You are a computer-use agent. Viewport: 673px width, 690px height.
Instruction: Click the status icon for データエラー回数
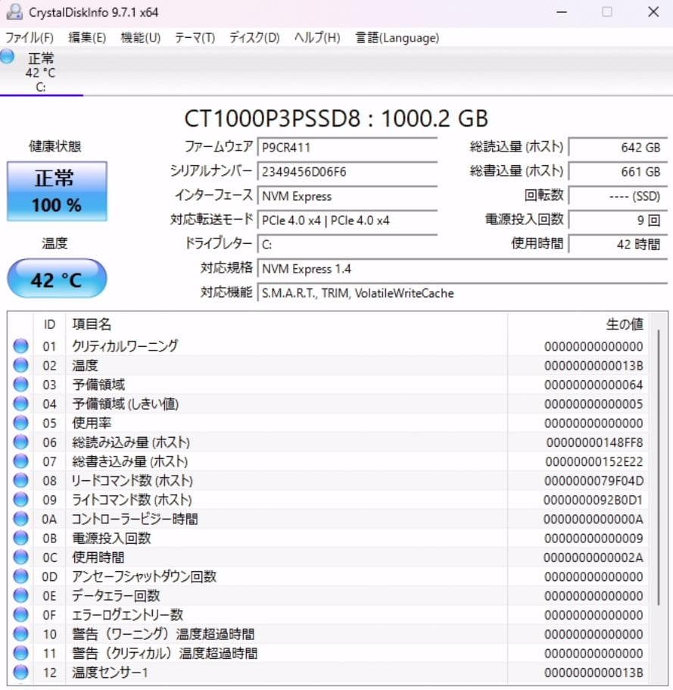[x=20, y=595]
